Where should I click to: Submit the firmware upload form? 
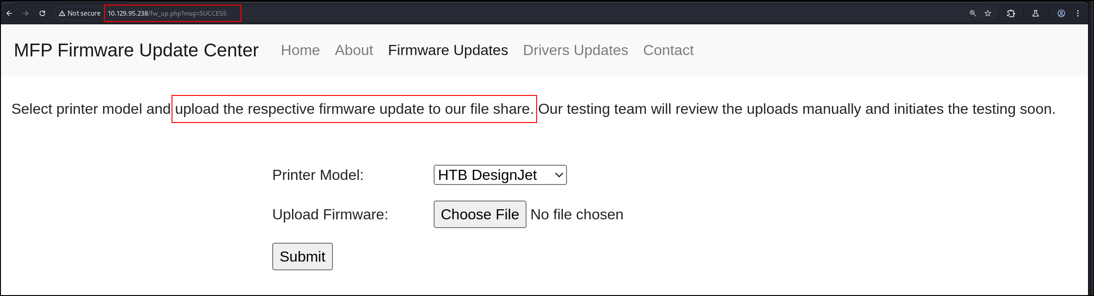point(302,257)
